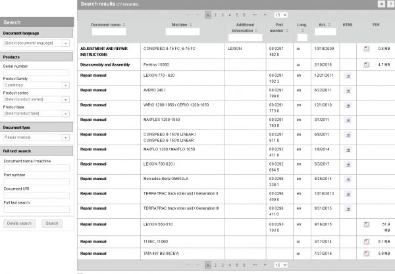Image resolution: width=395 pixels, height=274 pixels.
Task: Go to page 2 in top pager
Action: [215, 15]
